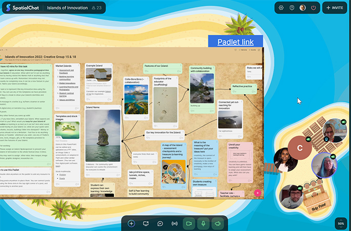
Task: Click the participant avatar with letter C
Action: coord(300,148)
